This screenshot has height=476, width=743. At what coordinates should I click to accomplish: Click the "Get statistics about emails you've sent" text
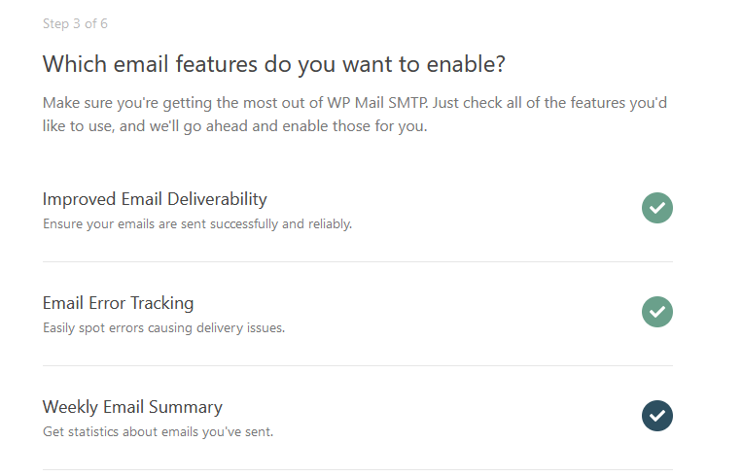point(158,432)
